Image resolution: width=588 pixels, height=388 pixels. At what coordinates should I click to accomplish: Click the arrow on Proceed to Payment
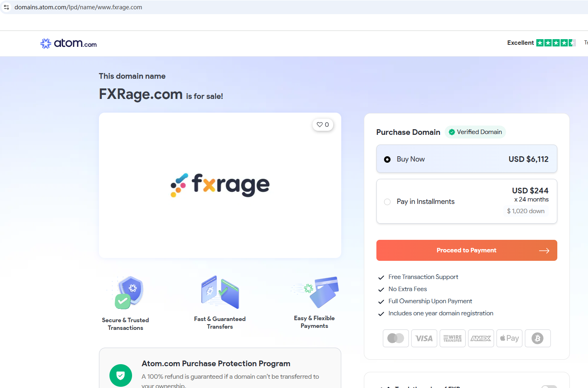544,251
